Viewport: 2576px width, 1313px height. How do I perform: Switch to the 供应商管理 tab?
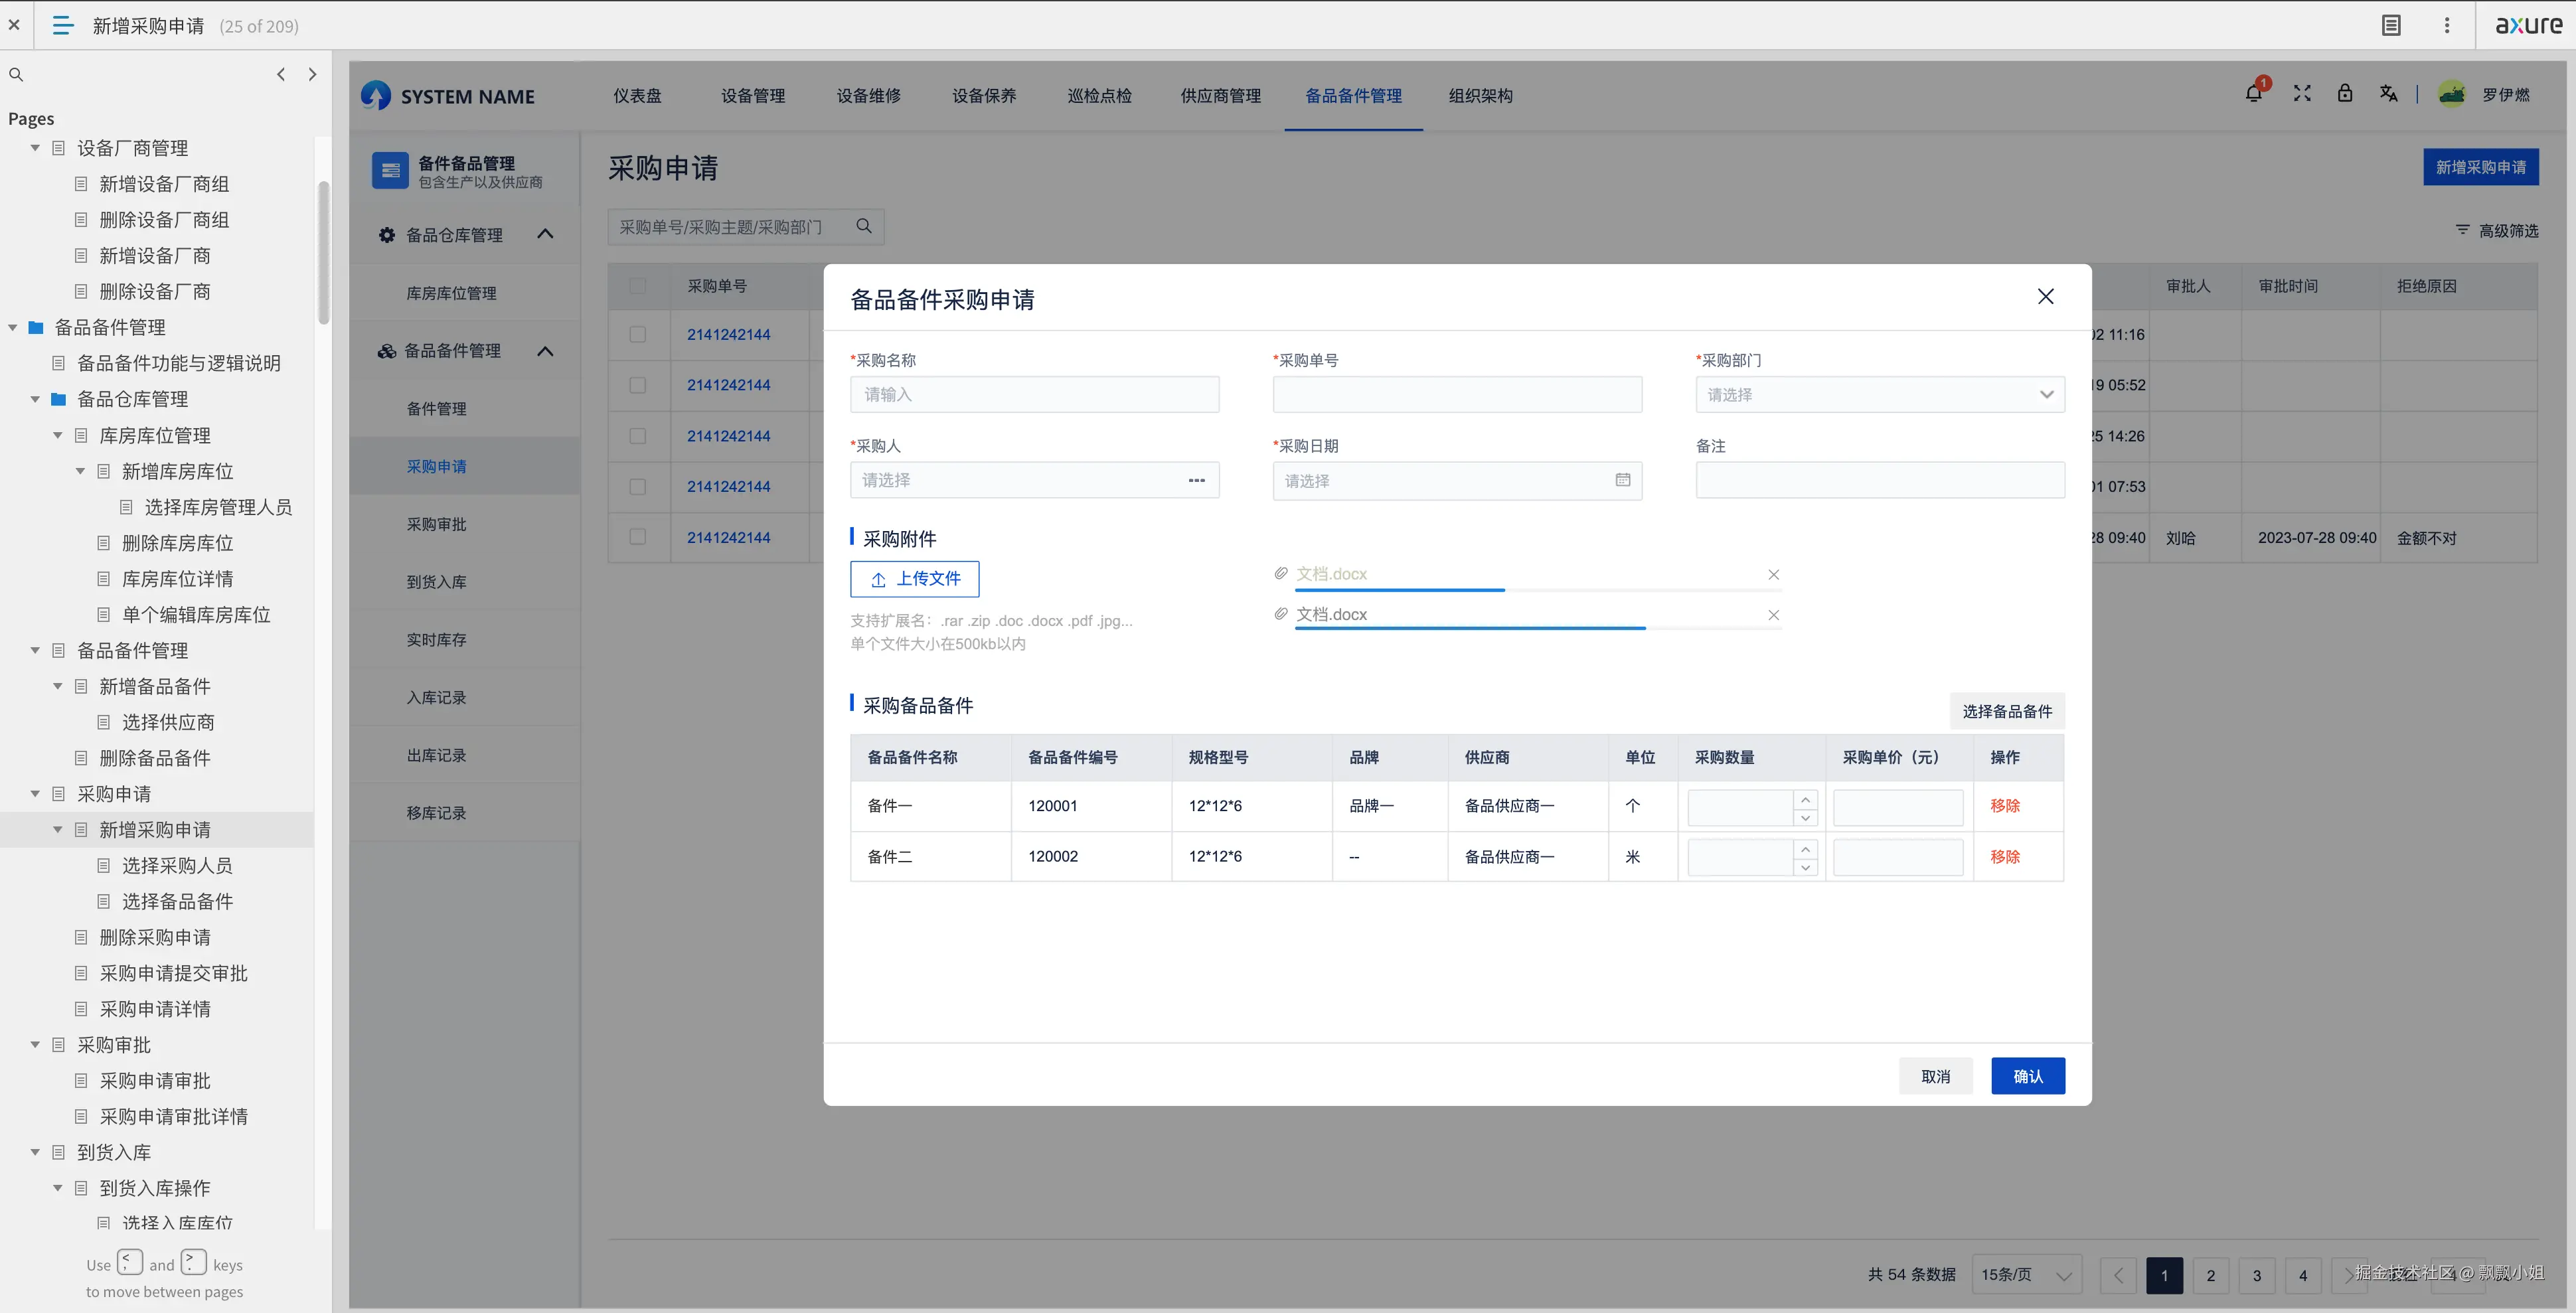(x=1219, y=95)
